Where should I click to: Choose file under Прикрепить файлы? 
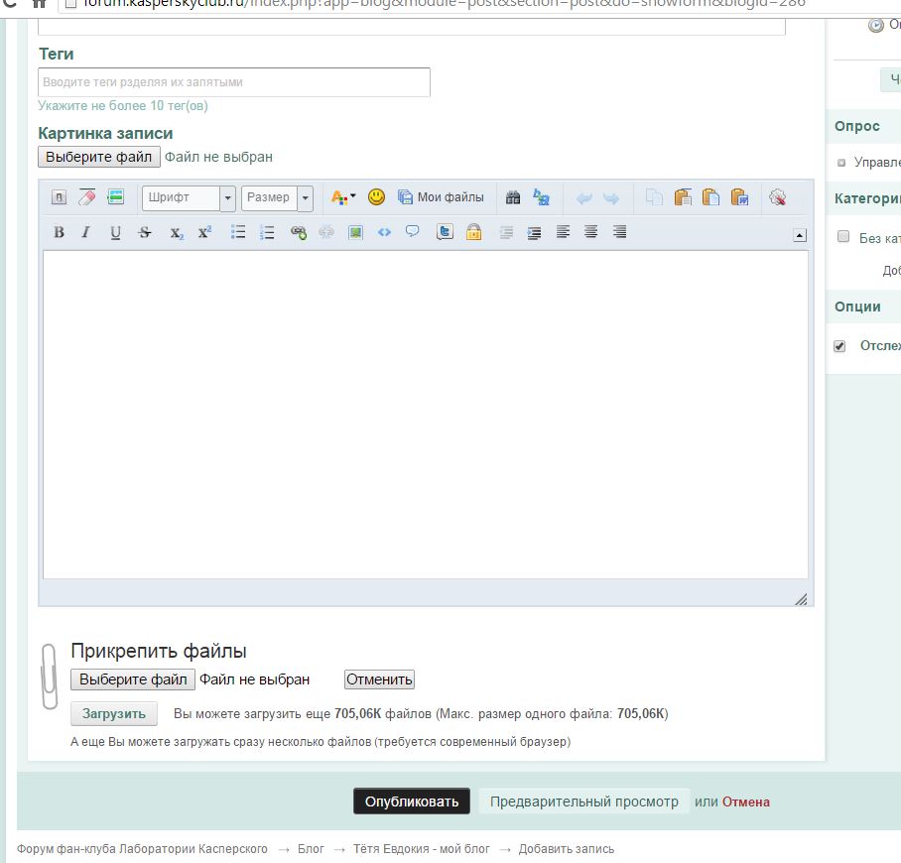tap(133, 679)
